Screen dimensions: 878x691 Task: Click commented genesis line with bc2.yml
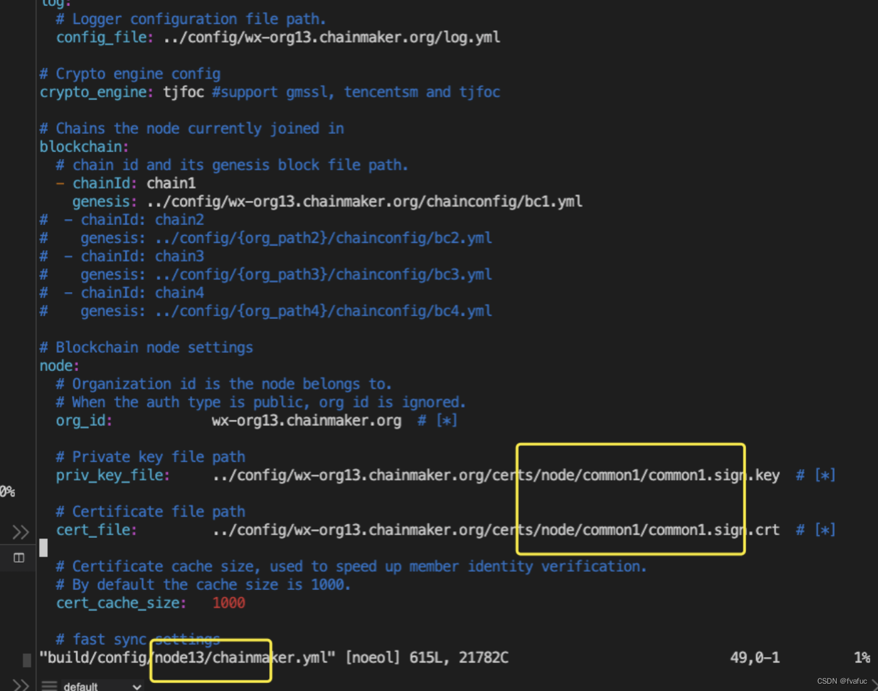tap(266, 238)
